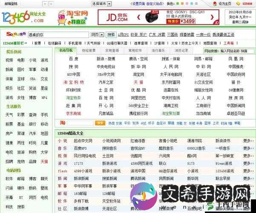The width and height of the screenshot is (256, 213).
Task: Expand 更多 in the 新闻 row
Action: pyautogui.click(x=248, y=178)
